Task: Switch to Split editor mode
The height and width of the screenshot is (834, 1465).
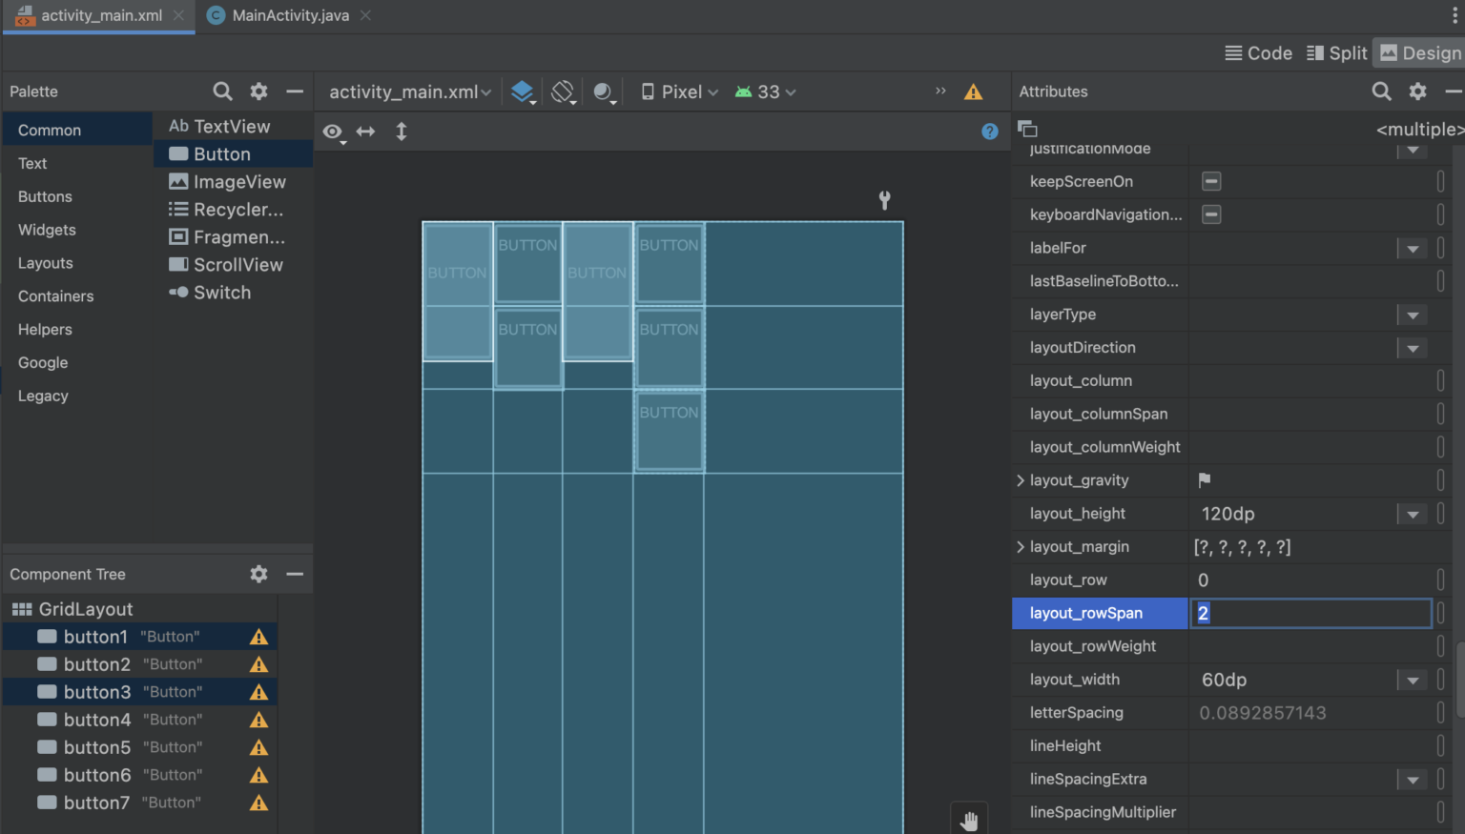Action: point(1336,52)
